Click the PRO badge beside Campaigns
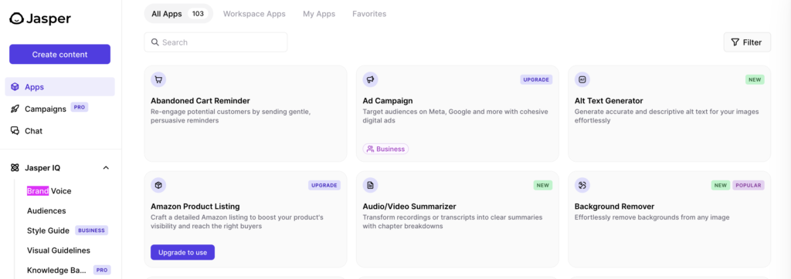The width and height of the screenshot is (791, 279). (x=80, y=107)
